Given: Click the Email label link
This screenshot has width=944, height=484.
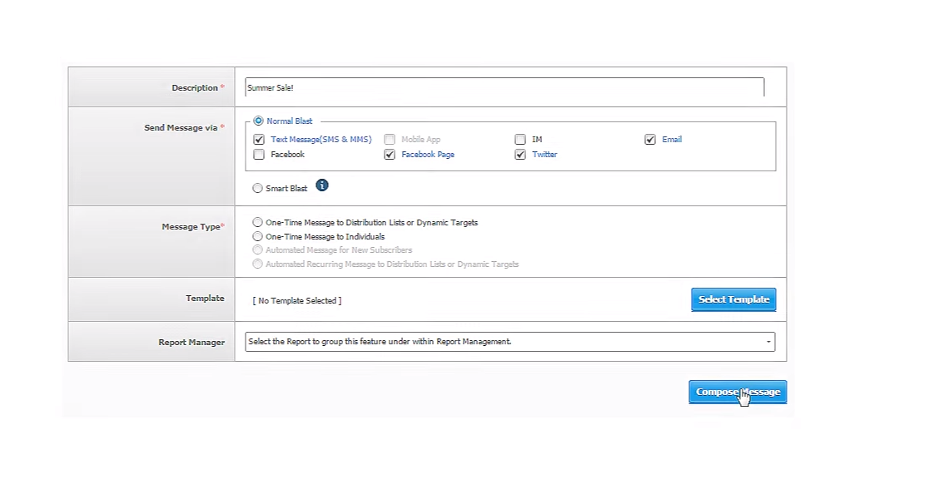Looking at the screenshot, I should pos(672,140).
